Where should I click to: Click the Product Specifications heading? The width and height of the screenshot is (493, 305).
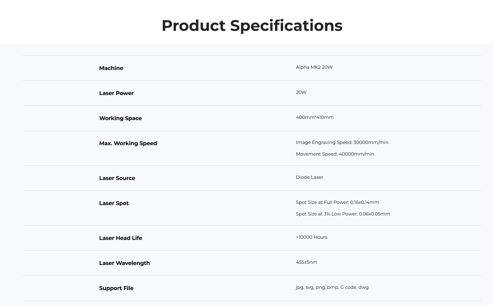pyautogui.click(x=252, y=25)
